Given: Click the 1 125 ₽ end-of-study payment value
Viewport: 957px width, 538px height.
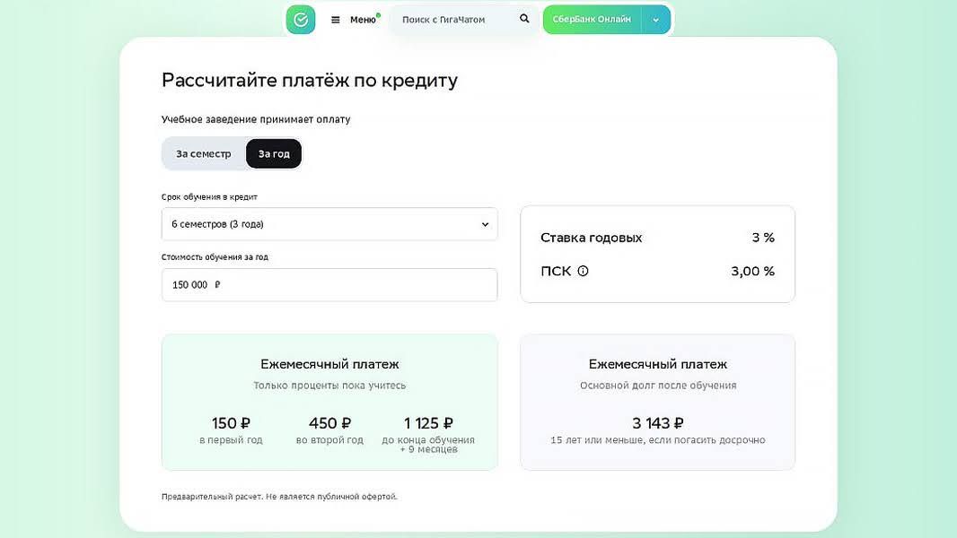Looking at the screenshot, I should click(428, 423).
